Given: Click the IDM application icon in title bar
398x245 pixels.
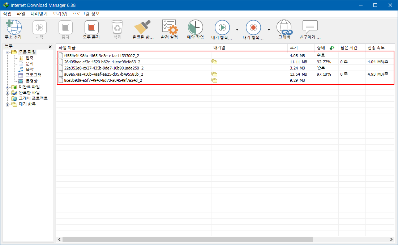Looking at the screenshot, I should (x=6, y=5).
